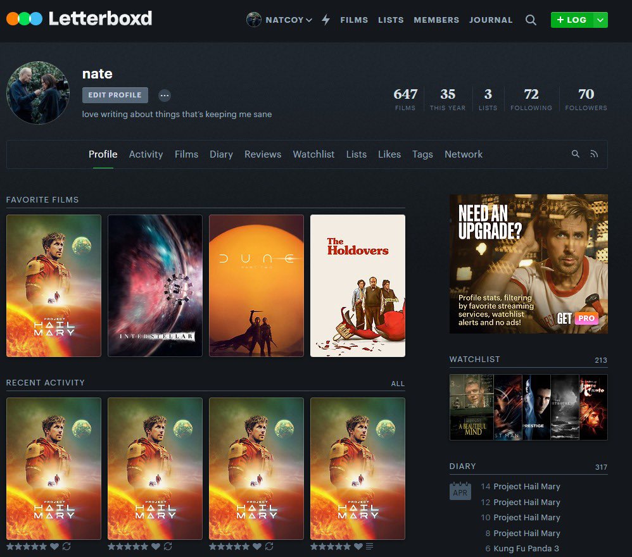Click the heart under third activity poster
632x557 pixels.
pyautogui.click(x=257, y=546)
